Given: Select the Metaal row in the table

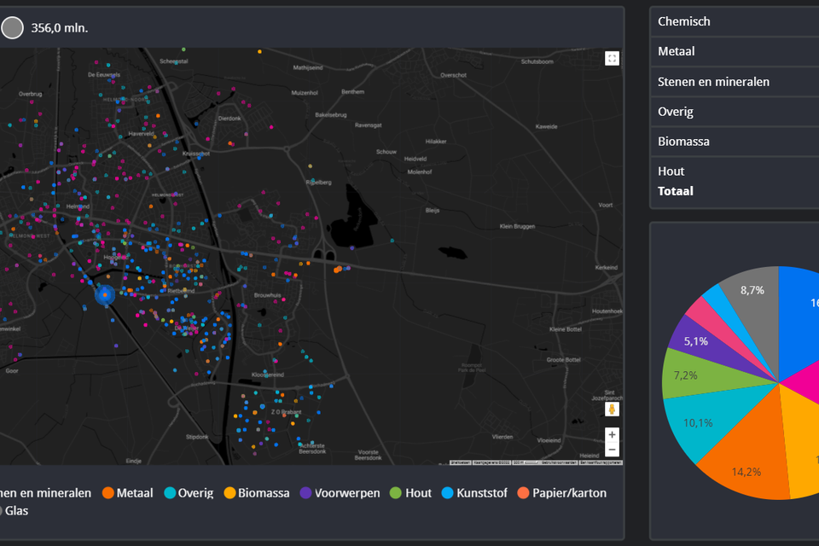Looking at the screenshot, I should coord(735,51).
